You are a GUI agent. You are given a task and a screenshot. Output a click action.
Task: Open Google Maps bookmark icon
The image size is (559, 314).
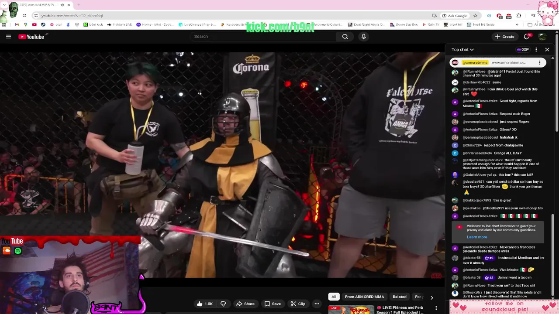(x=25, y=24)
